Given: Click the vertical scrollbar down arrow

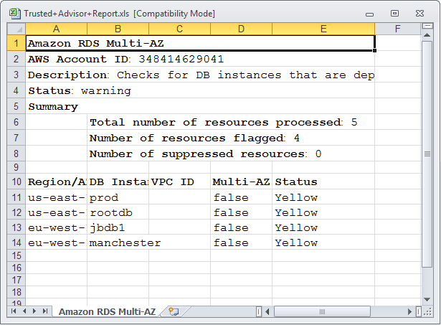Looking at the screenshot, I should pyautogui.click(x=429, y=300).
